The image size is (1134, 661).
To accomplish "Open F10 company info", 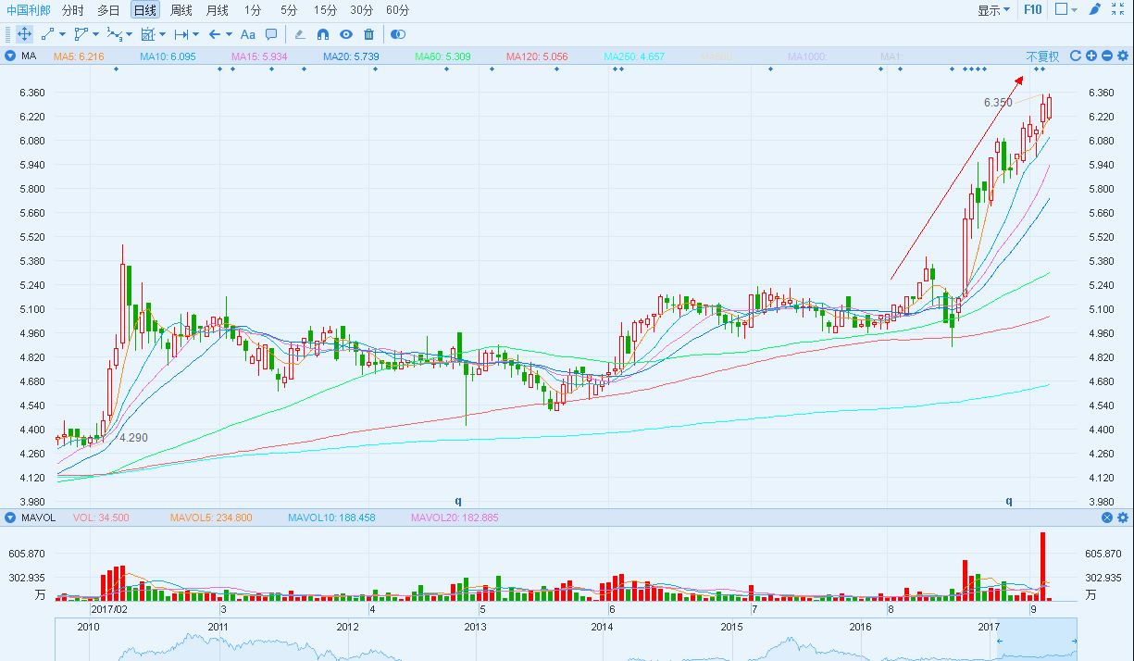I will (x=1033, y=10).
